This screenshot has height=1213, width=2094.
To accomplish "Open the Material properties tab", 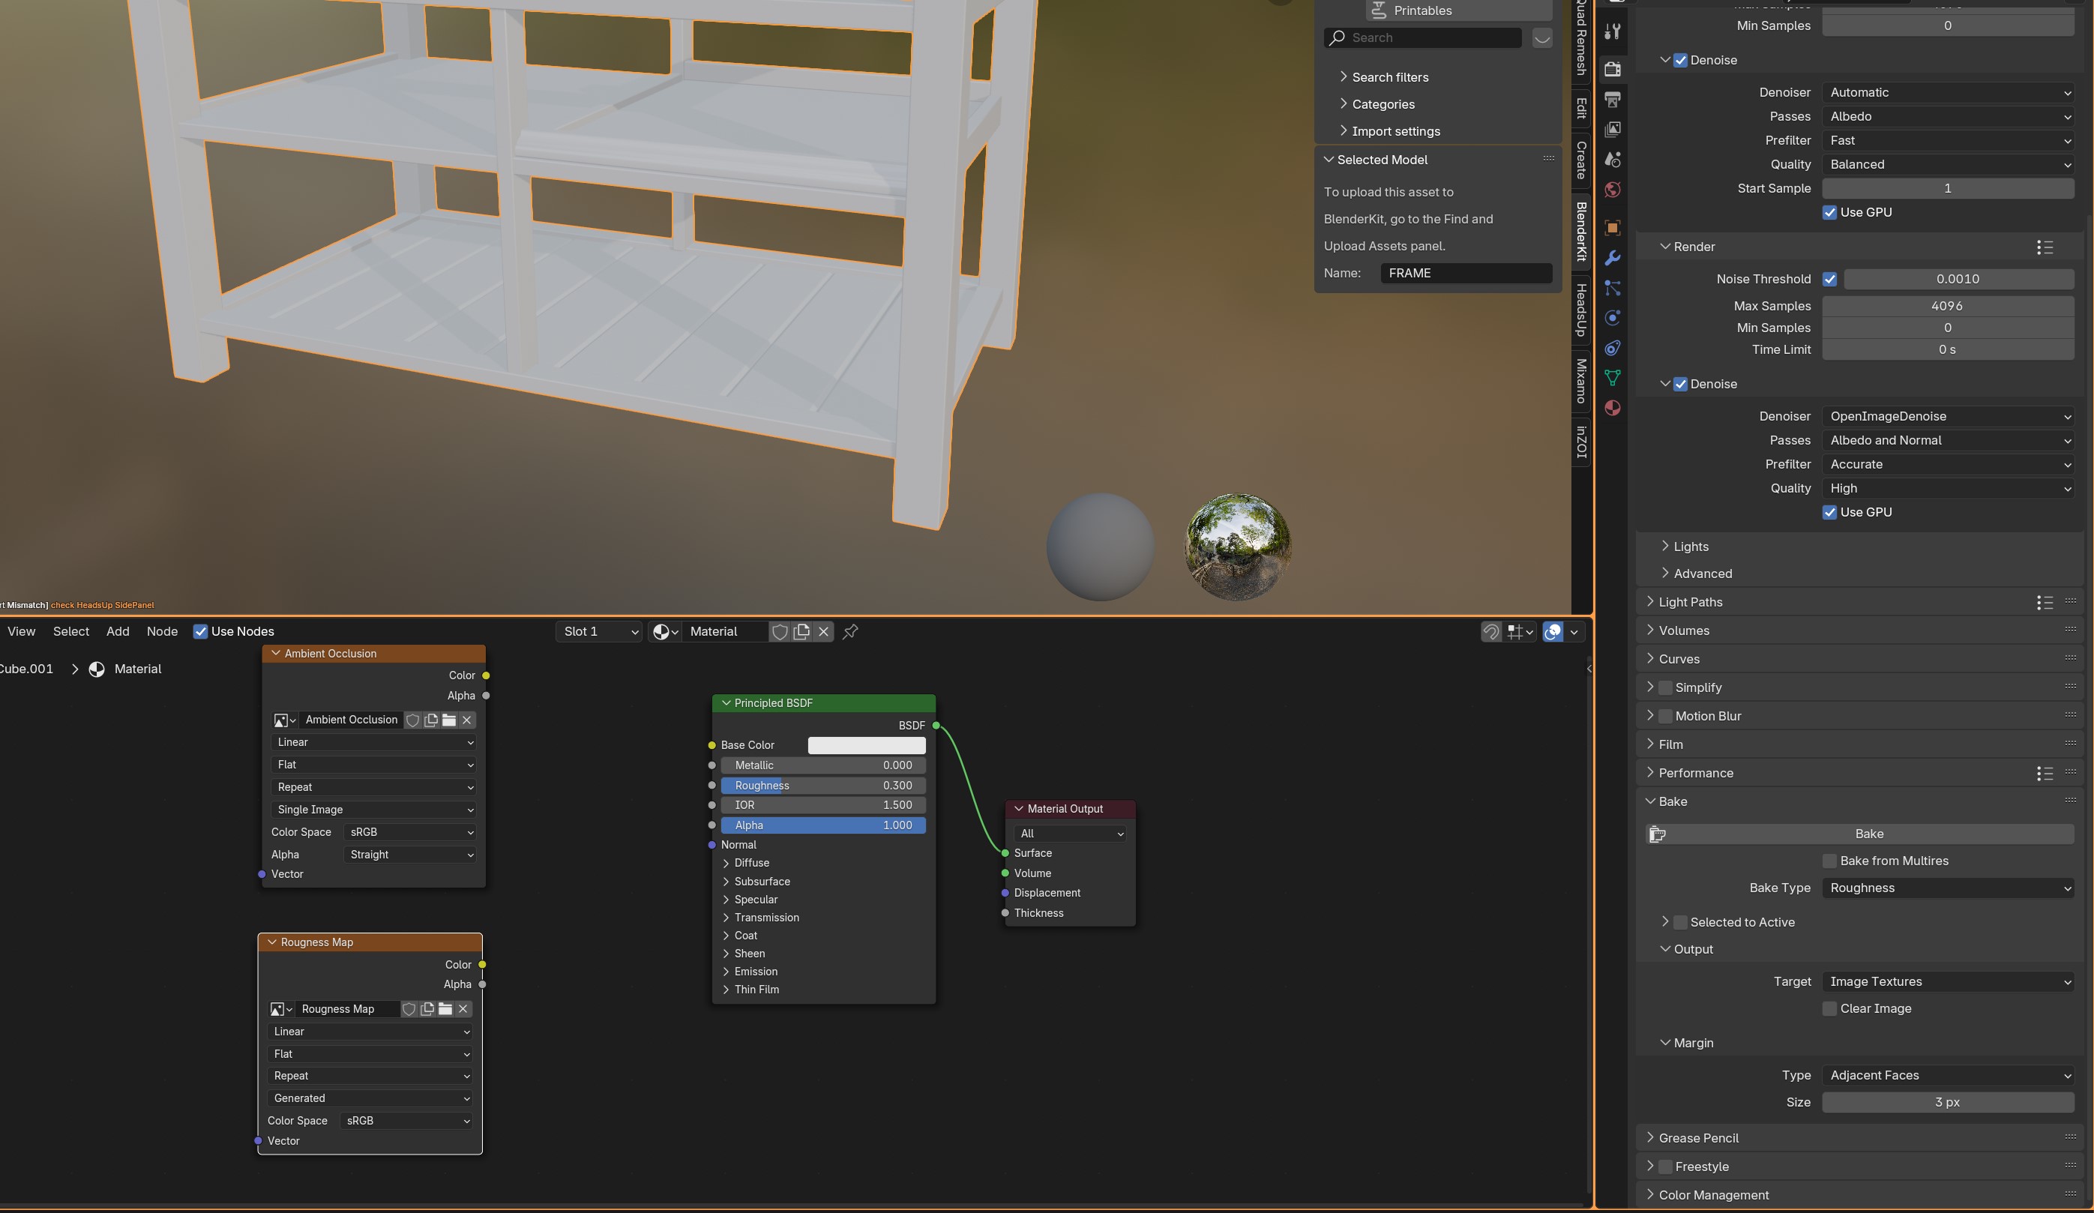I will (1612, 407).
